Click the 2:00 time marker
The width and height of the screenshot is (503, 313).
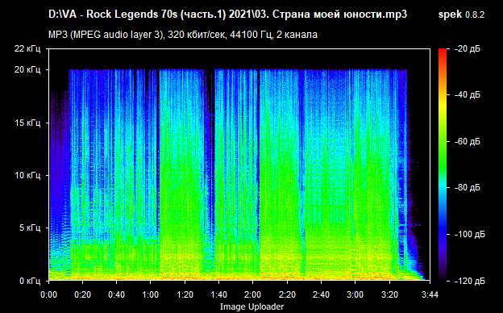253,294
